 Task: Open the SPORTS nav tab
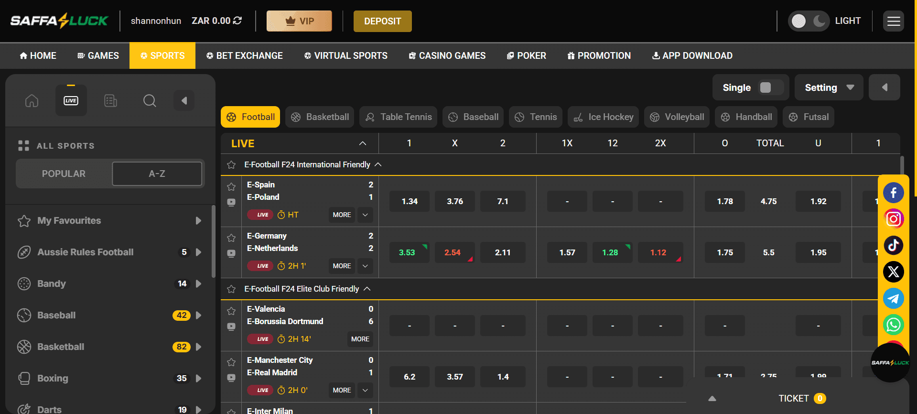click(x=162, y=55)
